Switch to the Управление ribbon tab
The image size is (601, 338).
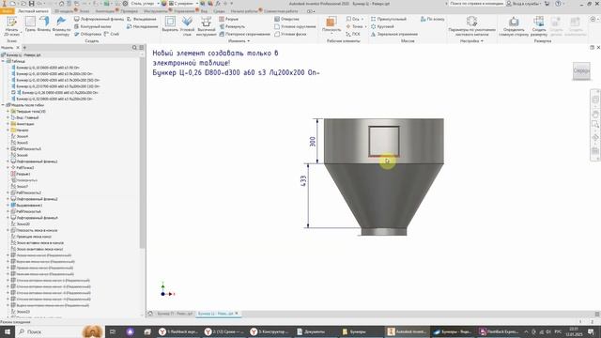coord(184,11)
